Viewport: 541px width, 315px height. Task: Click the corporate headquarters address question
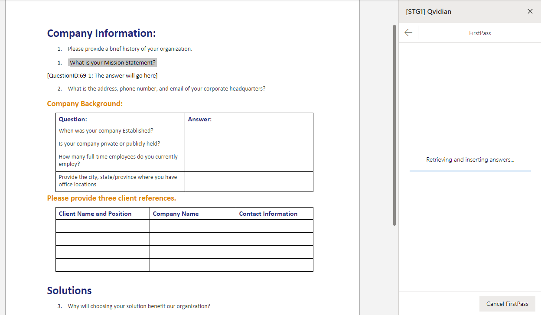pyautogui.click(x=166, y=88)
